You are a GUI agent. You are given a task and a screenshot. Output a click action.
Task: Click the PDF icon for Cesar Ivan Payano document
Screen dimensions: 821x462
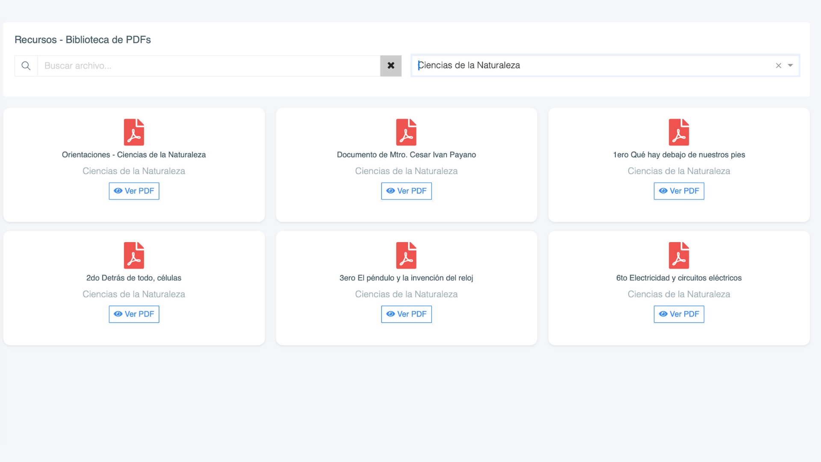coord(406,132)
